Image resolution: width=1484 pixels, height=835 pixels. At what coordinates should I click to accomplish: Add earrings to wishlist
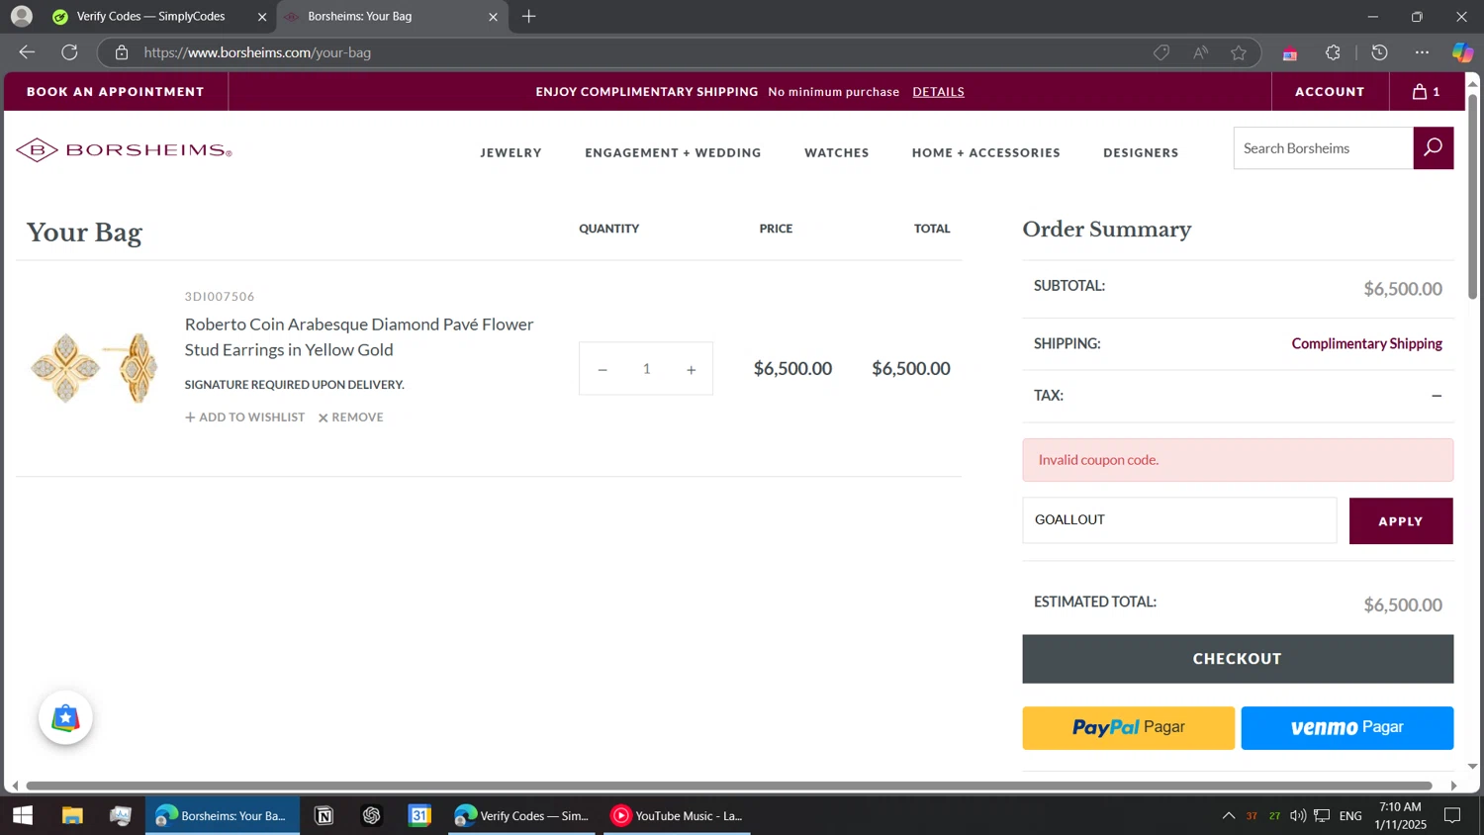244,417
